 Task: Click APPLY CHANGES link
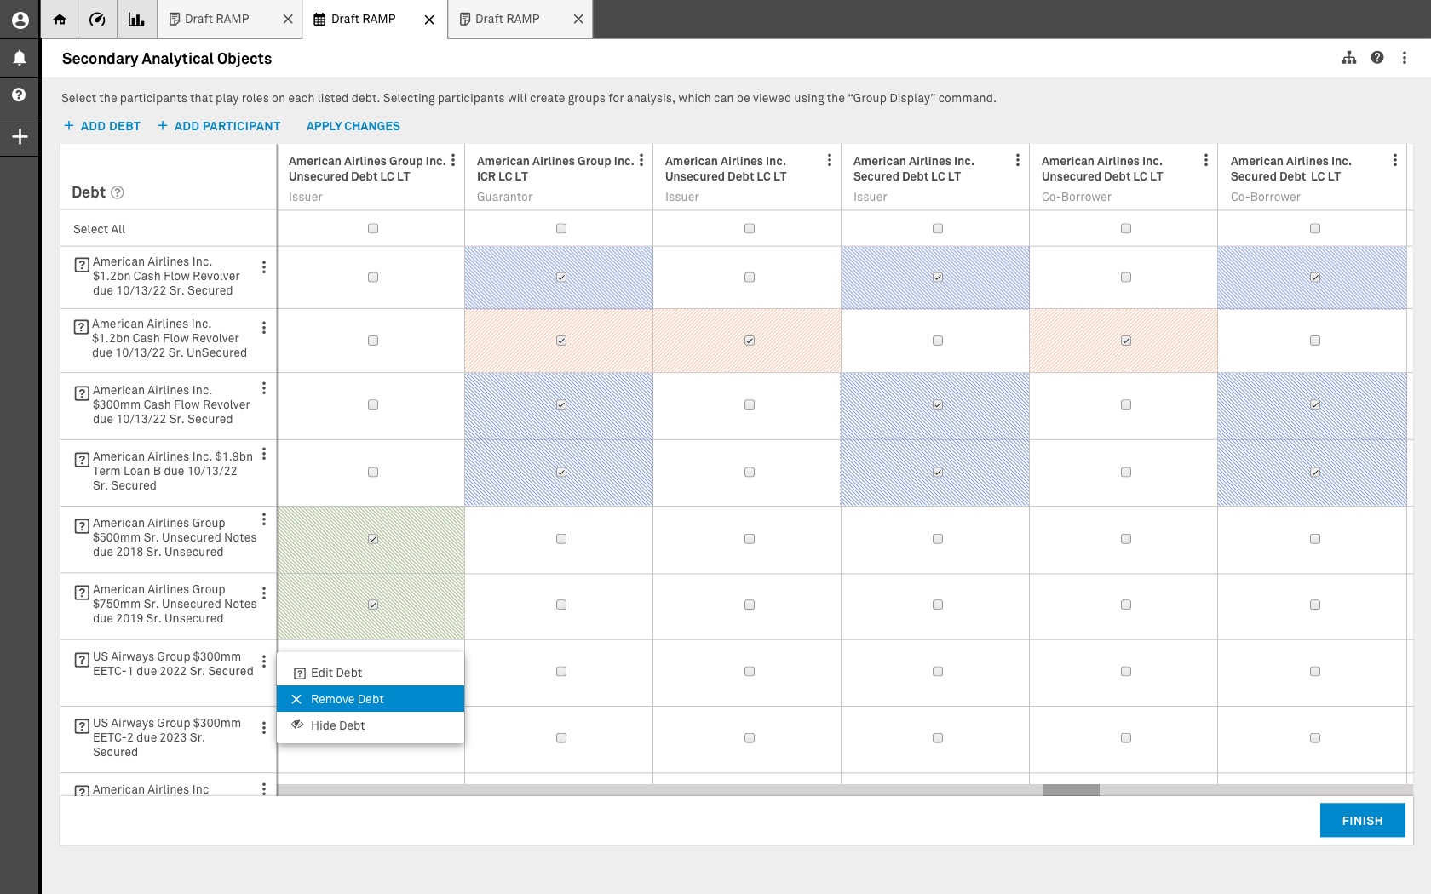click(353, 126)
